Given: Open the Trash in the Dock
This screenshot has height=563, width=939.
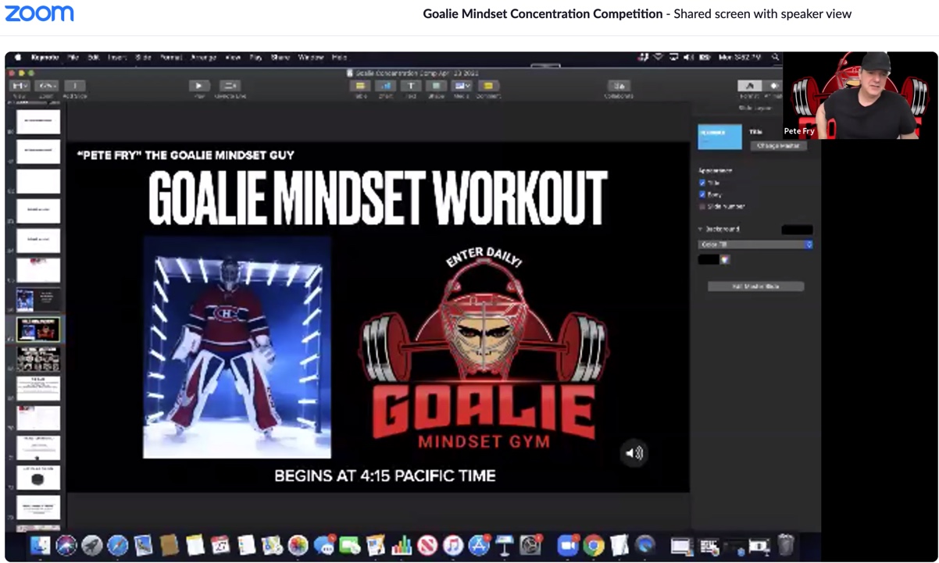Looking at the screenshot, I should coord(786,545).
